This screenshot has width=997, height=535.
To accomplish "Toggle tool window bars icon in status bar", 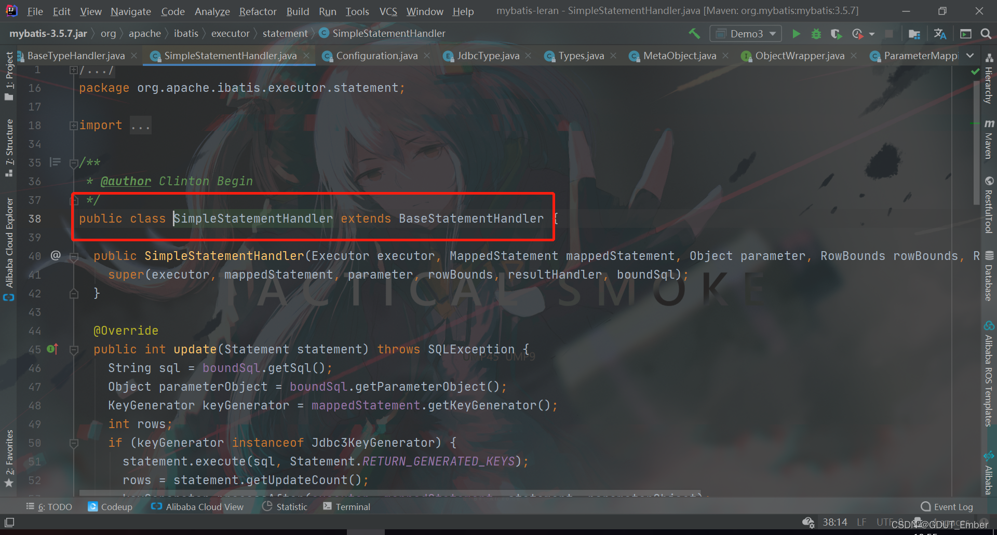I will click(9, 522).
